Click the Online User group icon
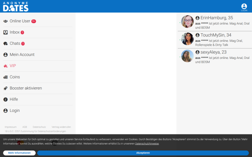This screenshot has height=157, width=252. pos(6,21)
